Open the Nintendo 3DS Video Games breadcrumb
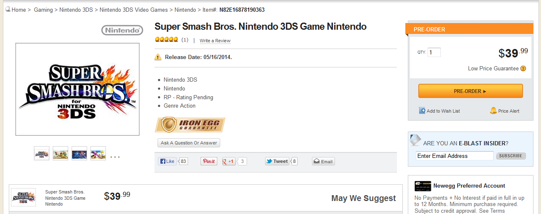This screenshot has width=541, height=214. pos(134,10)
